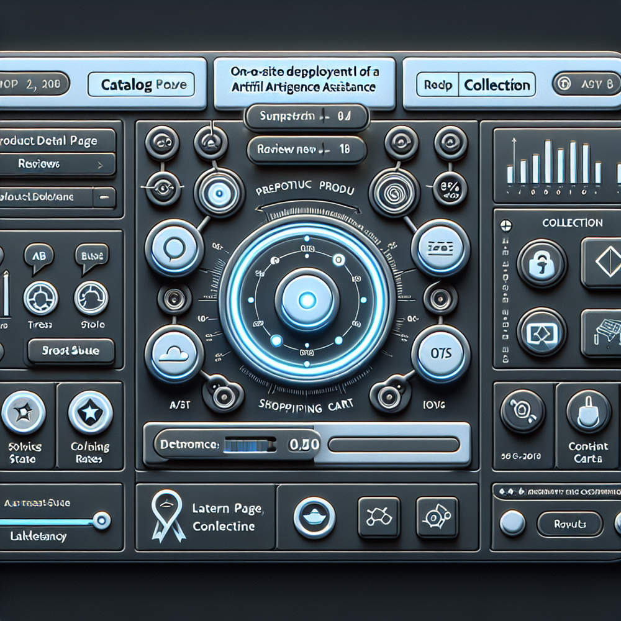Viewport: 621px width, 621px height.
Task: Click the Solvics State star icon
Action: pos(24,412)
